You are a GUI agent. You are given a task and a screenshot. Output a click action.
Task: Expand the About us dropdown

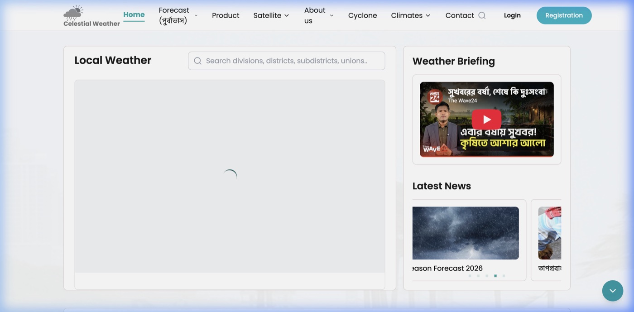pyautogui.click(x=319, y=15)
